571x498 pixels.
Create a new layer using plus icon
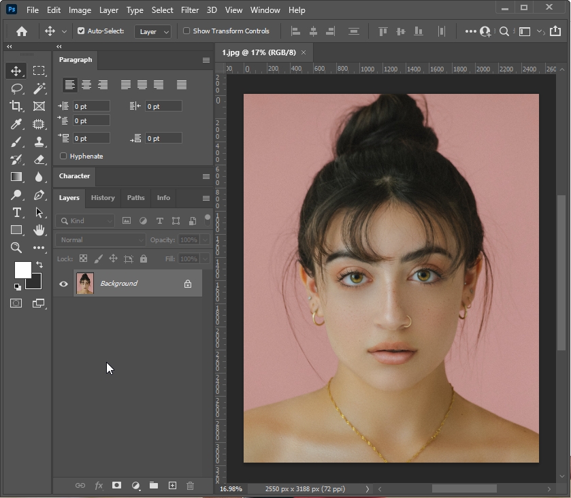click(x=172, y=485)
